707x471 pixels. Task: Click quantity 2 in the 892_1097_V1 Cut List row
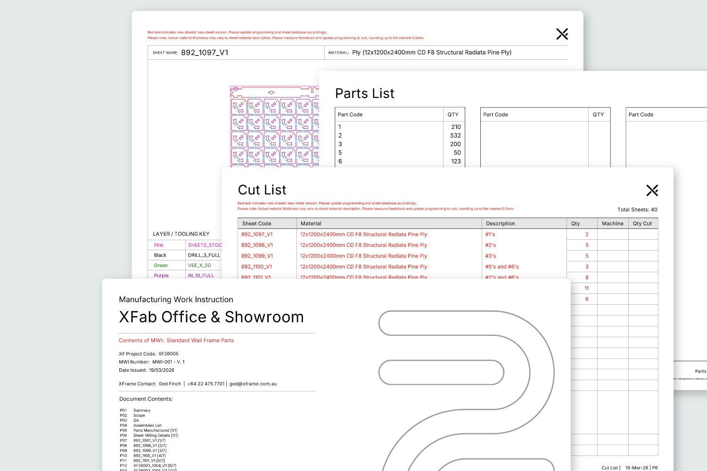point(587,235)
